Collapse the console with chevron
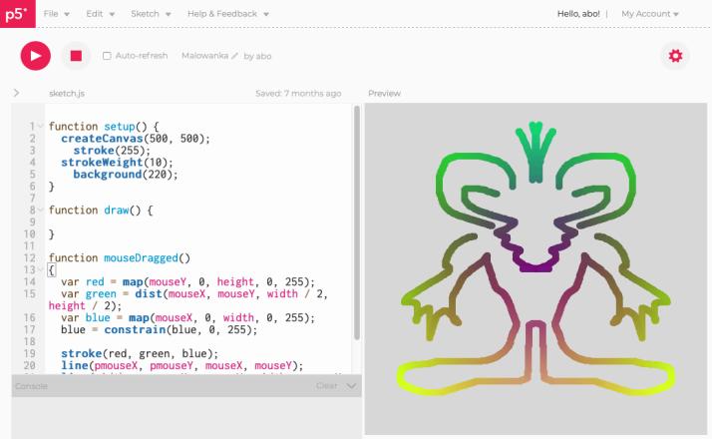This screenshot has height=439, width=712. click(x=351, y=386)
